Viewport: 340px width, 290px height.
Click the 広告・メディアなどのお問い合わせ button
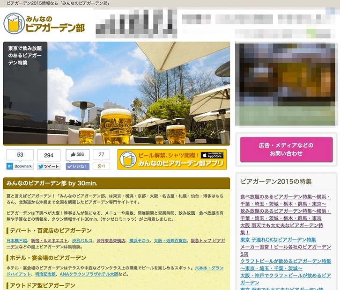coord(286,149)
